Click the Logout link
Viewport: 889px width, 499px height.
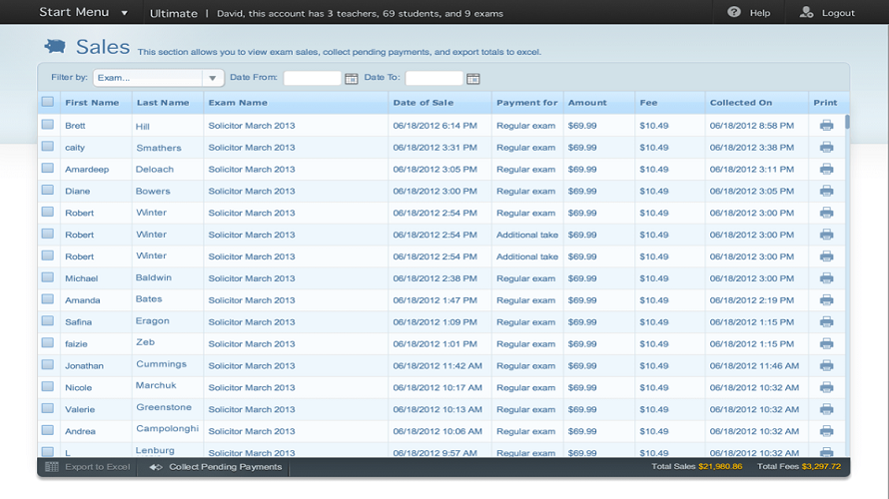point(838,12)
